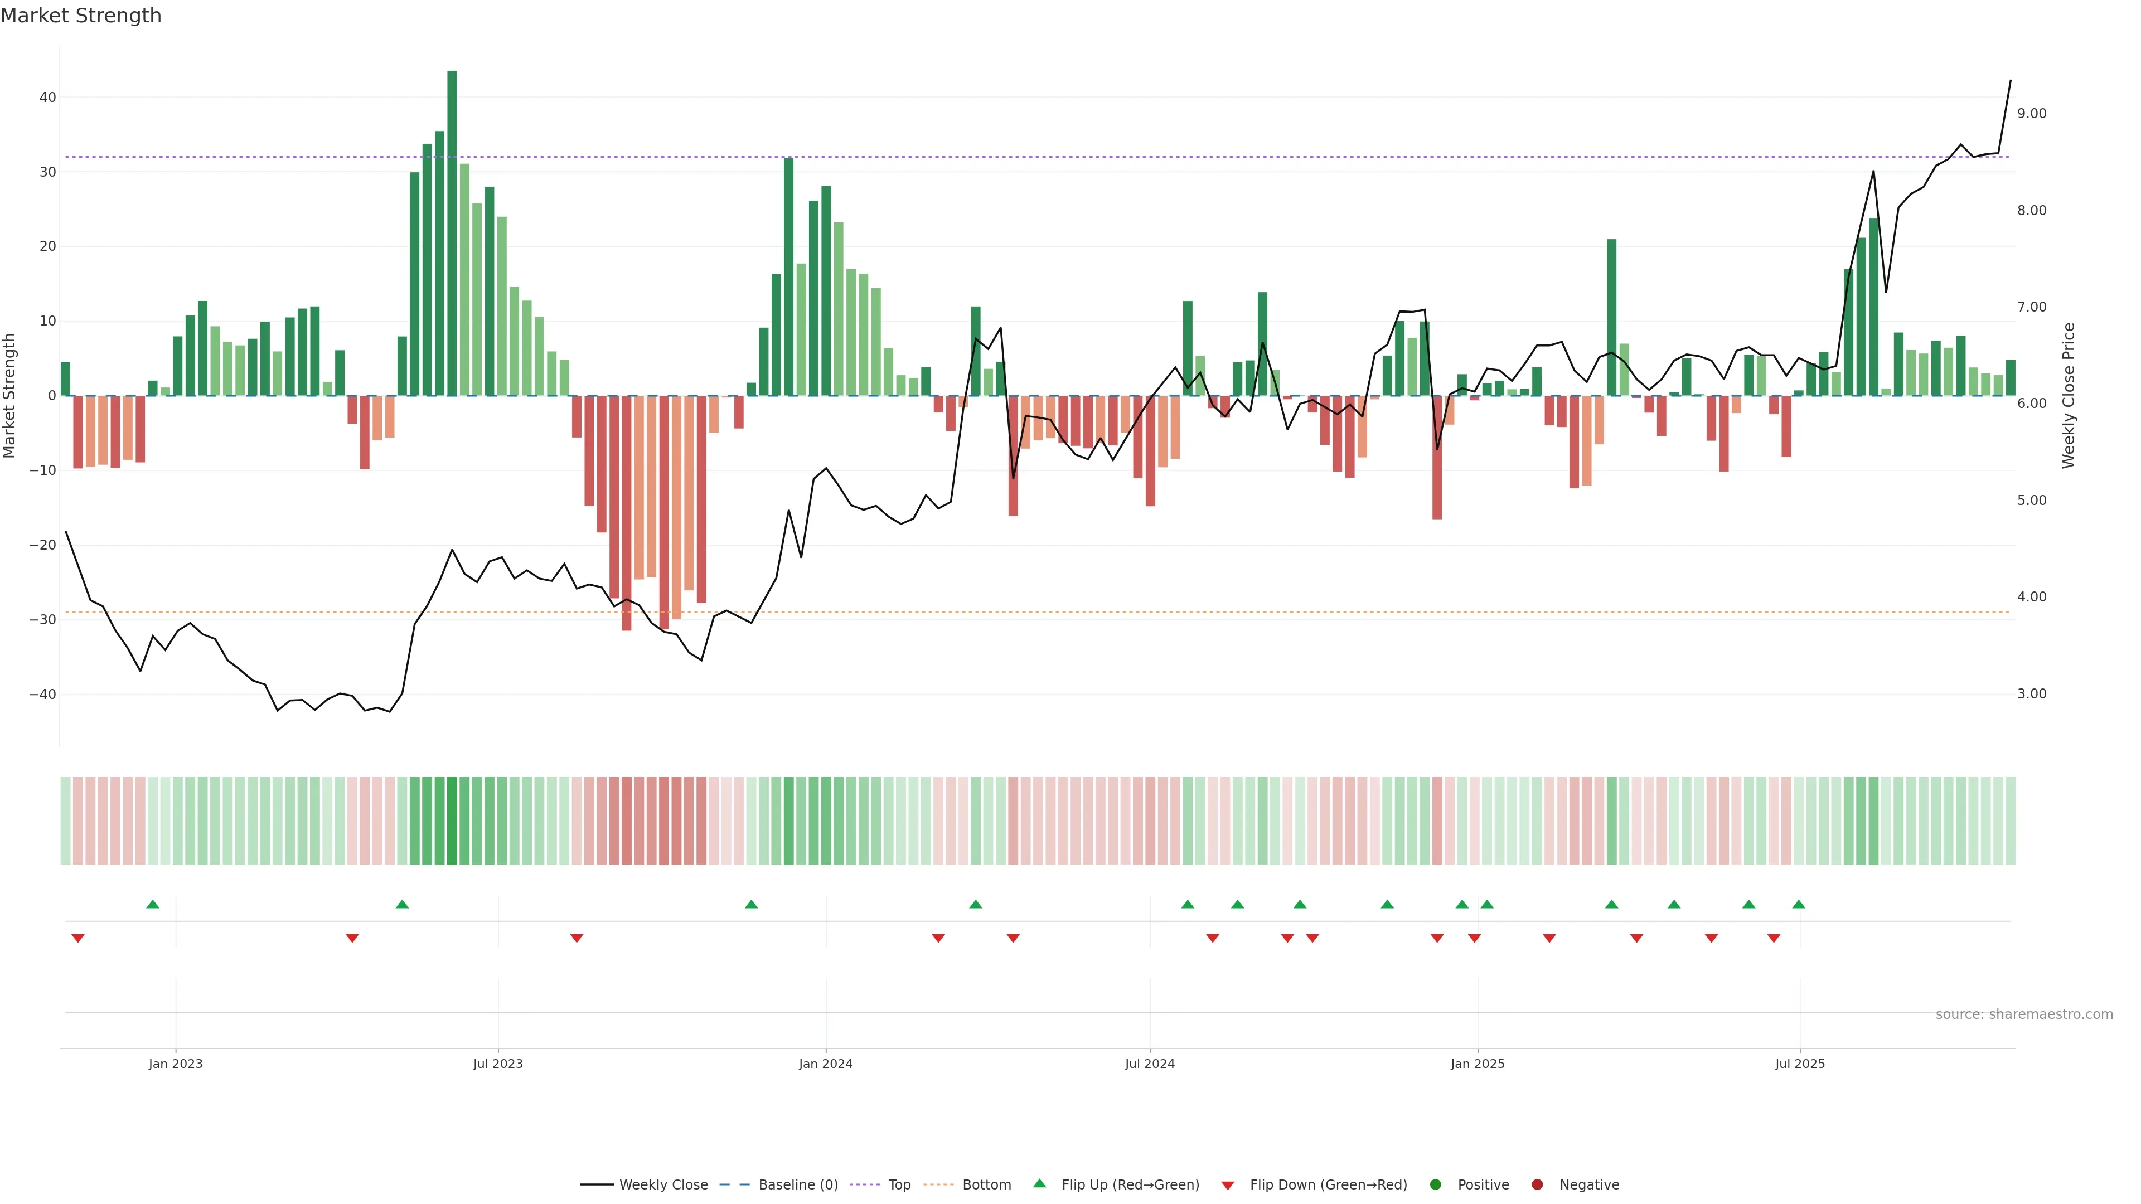Click the green Flip Up legend triangle
The width and height of the screenshot is (2141, 1204).
click(1039, 1183)
